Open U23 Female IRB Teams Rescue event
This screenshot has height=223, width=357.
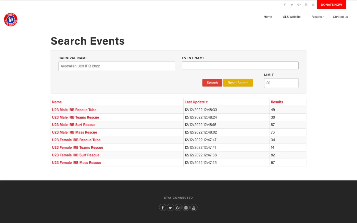tap(78, 148)
